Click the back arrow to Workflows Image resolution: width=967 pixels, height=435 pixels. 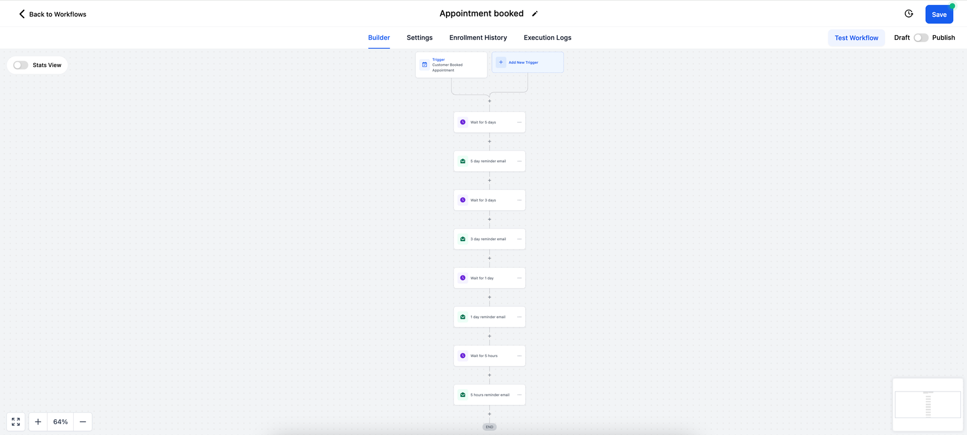[22, 14]
